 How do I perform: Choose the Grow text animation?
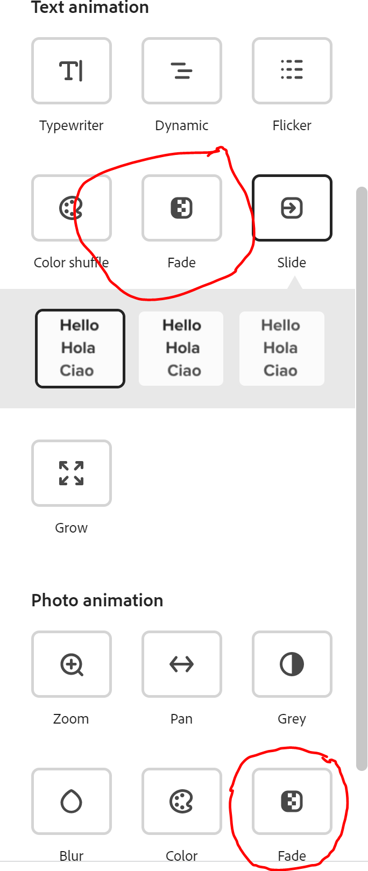[72, 473]
